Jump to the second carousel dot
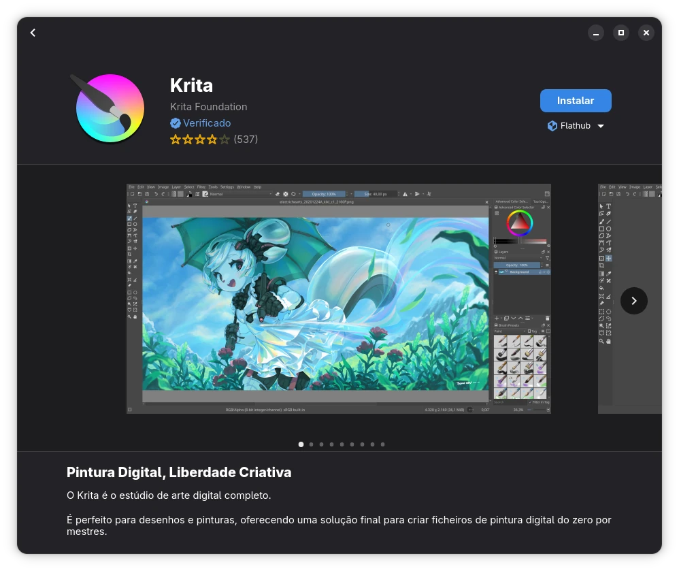679x571 pixels. [x=312, y=444]
